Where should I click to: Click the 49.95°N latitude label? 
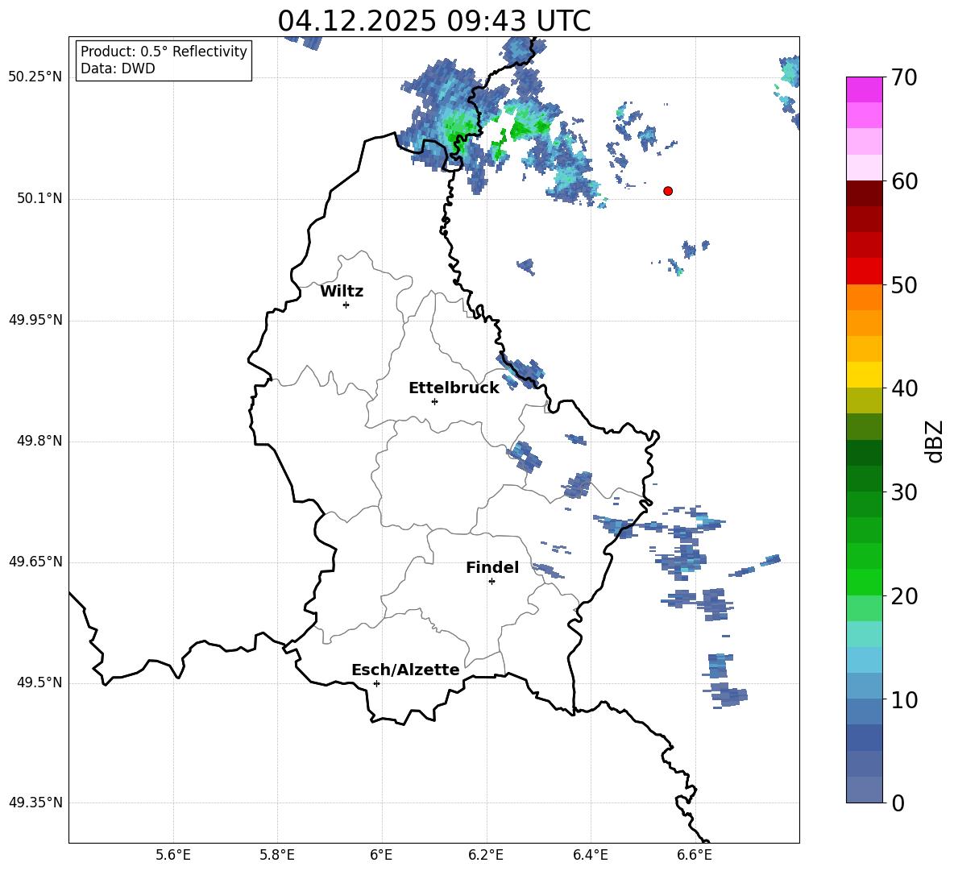35,320
